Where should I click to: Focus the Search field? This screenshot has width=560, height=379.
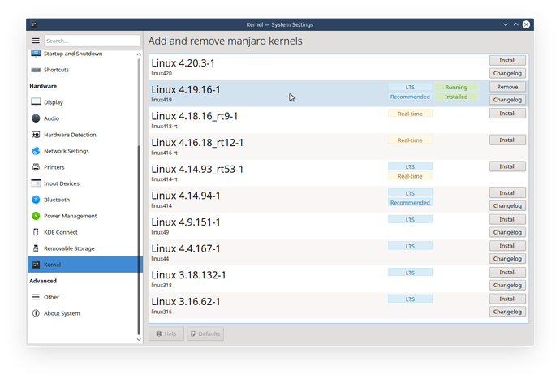[x=93, y=41]
